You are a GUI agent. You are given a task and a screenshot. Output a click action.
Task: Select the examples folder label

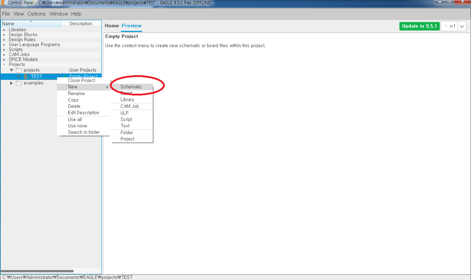point(34,83)
